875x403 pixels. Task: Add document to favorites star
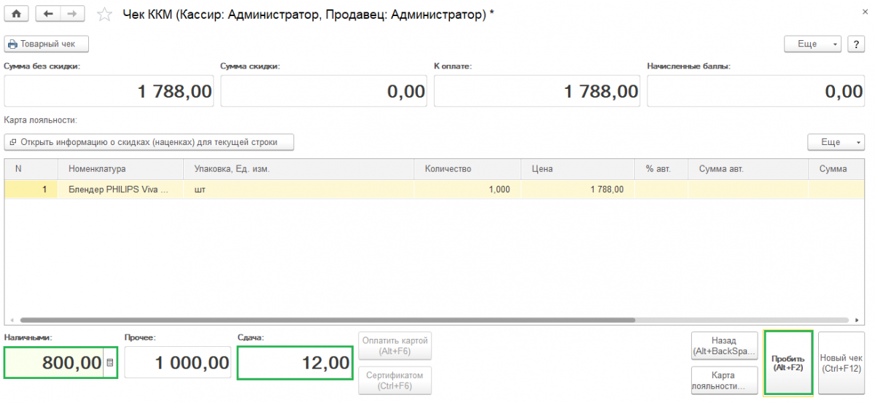tap(105, 14)
